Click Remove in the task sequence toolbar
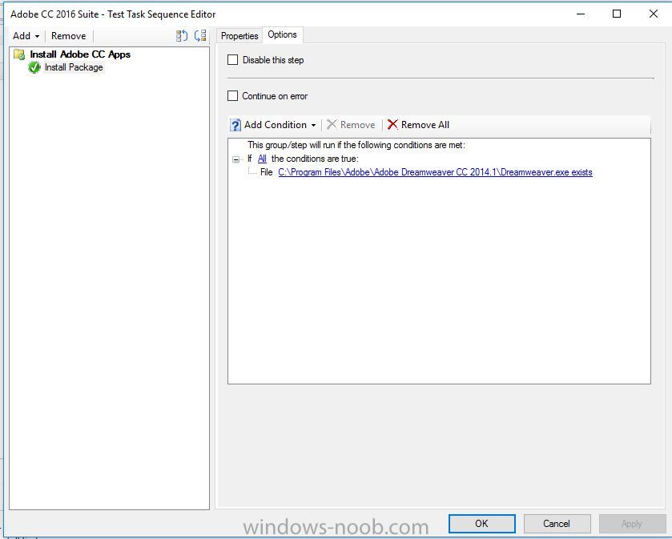This screenshot has width=672, height=539. [x=69, y=36]
